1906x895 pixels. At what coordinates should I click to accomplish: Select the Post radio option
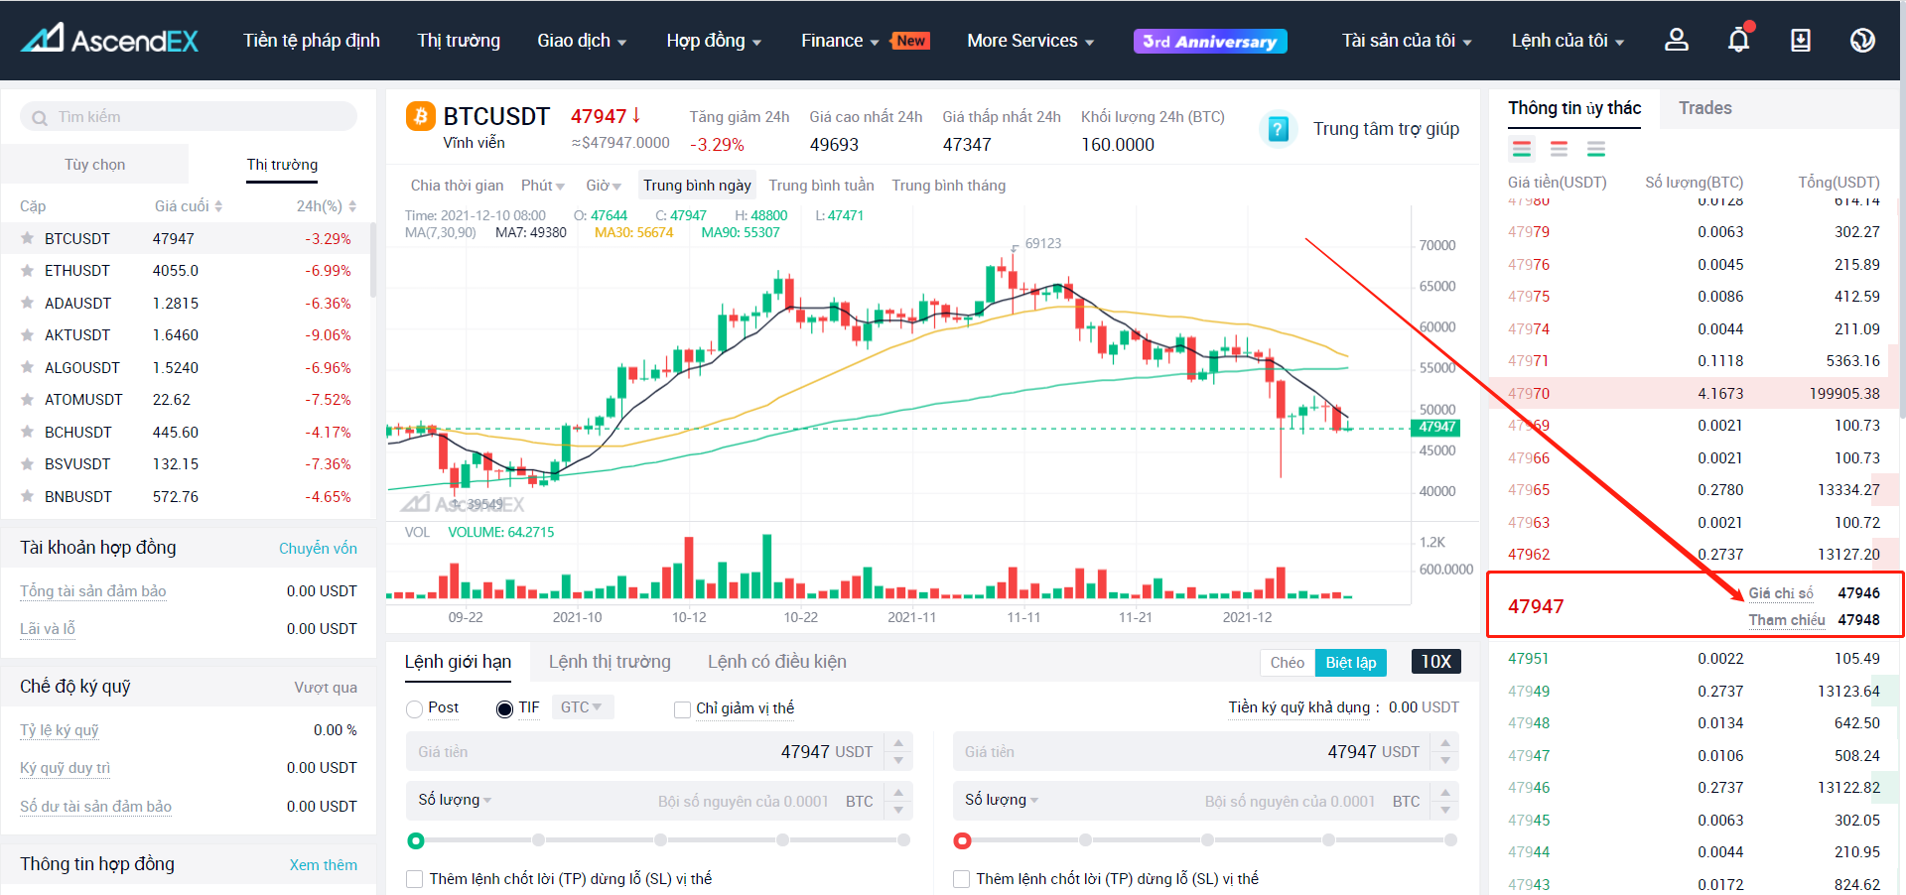pyautogui.click(x=415, y=709)
